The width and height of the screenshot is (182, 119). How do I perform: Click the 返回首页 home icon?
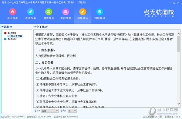tap(12, 12)
